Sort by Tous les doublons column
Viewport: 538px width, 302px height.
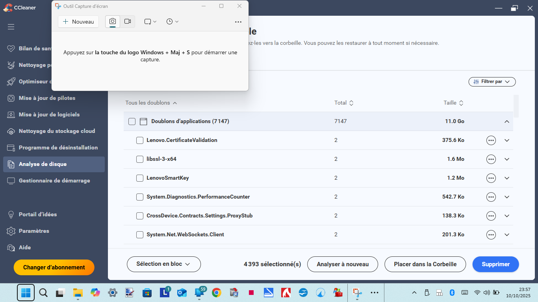point(151,103)
